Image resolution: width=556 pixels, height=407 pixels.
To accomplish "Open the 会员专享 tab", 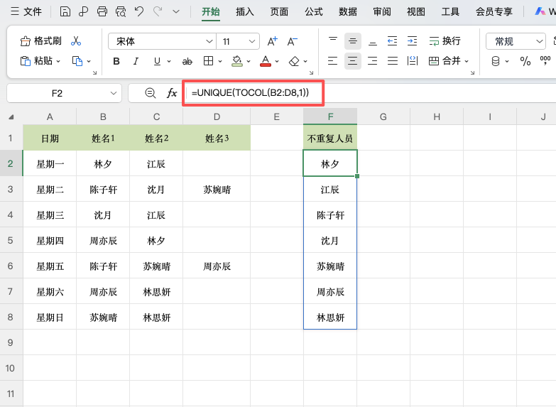I will [x=494, y=11].
